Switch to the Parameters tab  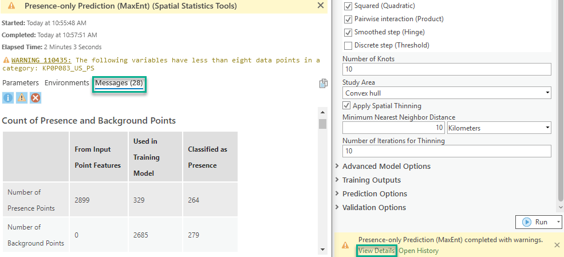coord(21,83)
